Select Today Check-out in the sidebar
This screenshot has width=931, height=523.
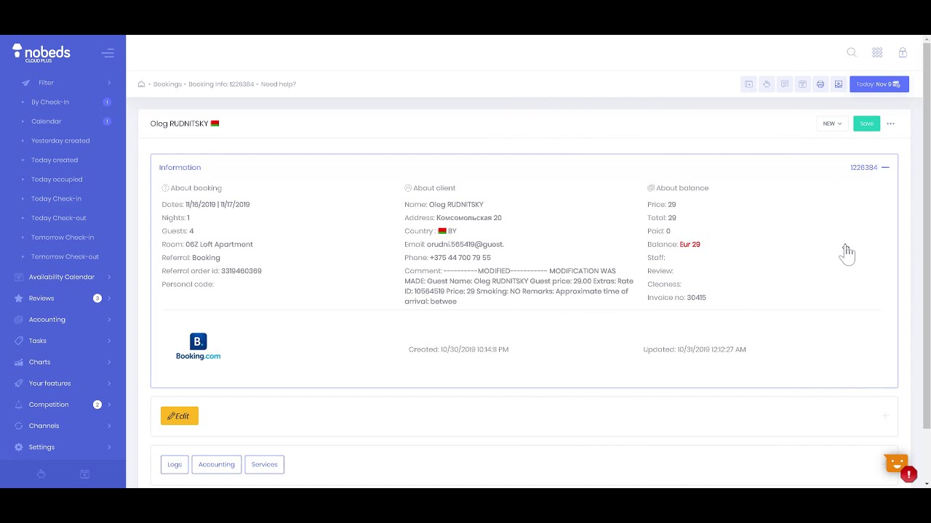click(58, 218)
